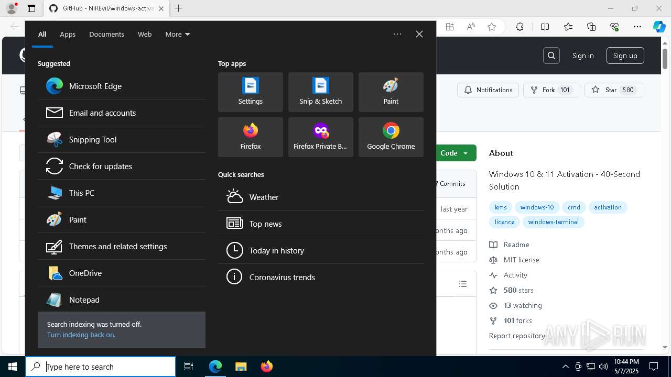Open File Explorer from the taskbar
This screenshot has width=671, height=377.
coord(241,367)
